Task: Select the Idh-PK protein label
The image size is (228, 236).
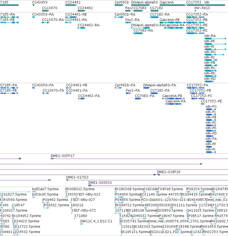Action: [x=211, y=128]
